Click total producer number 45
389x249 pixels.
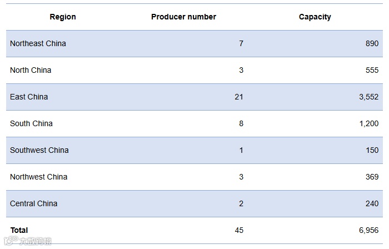coord(239,230)
